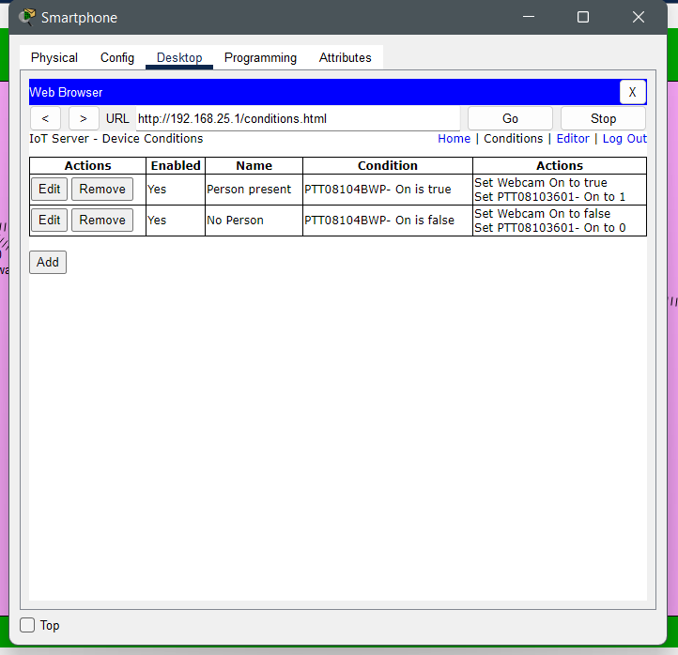Go forward with the > browser button
This screenshot has width=678, height=655.
coord(84,119)
